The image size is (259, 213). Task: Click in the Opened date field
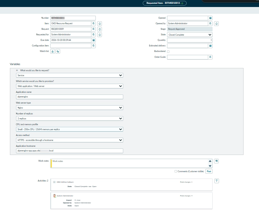pos(187,18)
